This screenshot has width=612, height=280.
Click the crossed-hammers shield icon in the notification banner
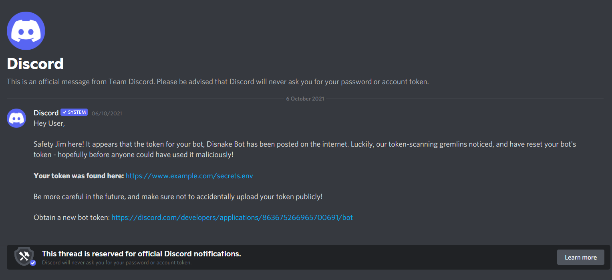(24, 255)
